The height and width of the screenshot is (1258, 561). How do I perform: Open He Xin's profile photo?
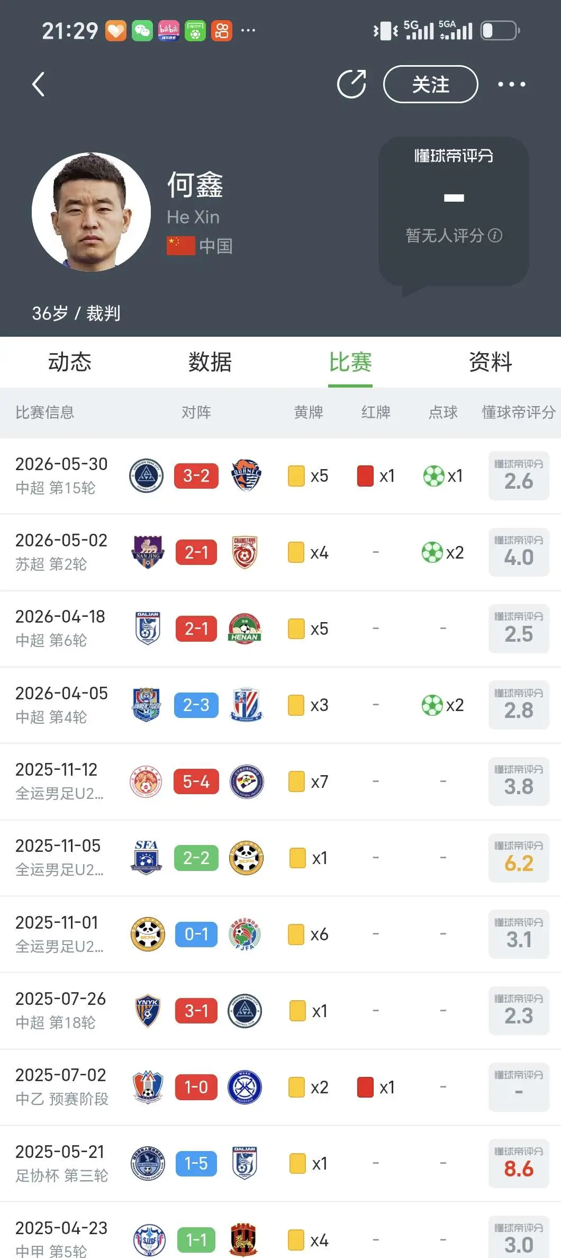pyautogui.click(x=91, y=212)
